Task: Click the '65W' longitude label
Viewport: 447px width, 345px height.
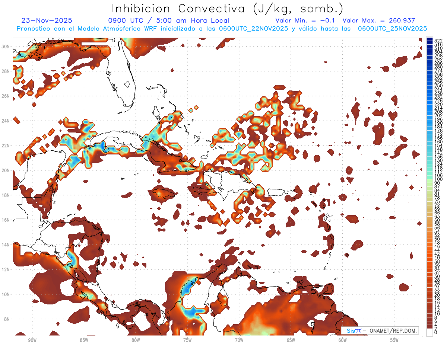Action: 291,340
